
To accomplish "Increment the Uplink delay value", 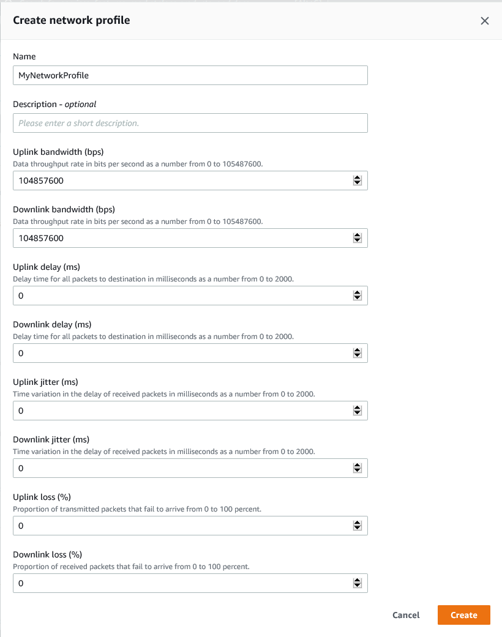I will tap(358, 293).
